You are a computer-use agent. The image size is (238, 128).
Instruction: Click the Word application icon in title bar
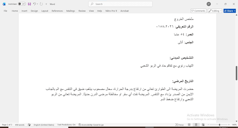[4, 4]
